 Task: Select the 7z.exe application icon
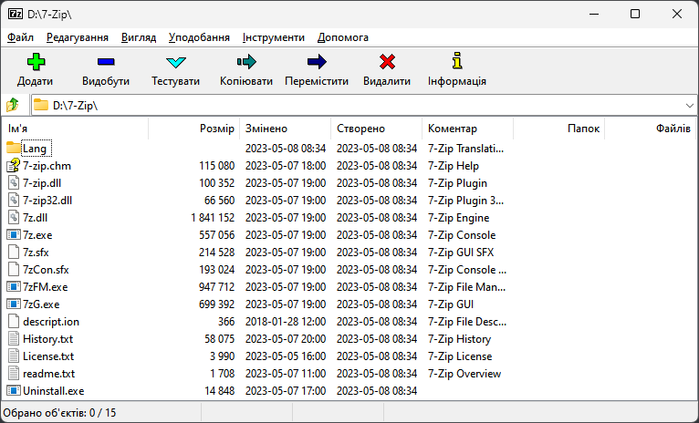(14, 234)
